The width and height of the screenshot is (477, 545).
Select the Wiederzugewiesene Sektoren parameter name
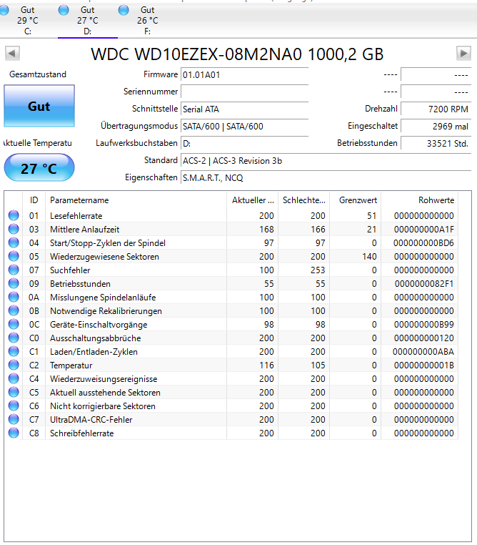104,257
